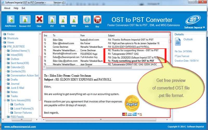The image size is (208, 130).
Task: Select the Shortcuts folder
Action: 12,38
